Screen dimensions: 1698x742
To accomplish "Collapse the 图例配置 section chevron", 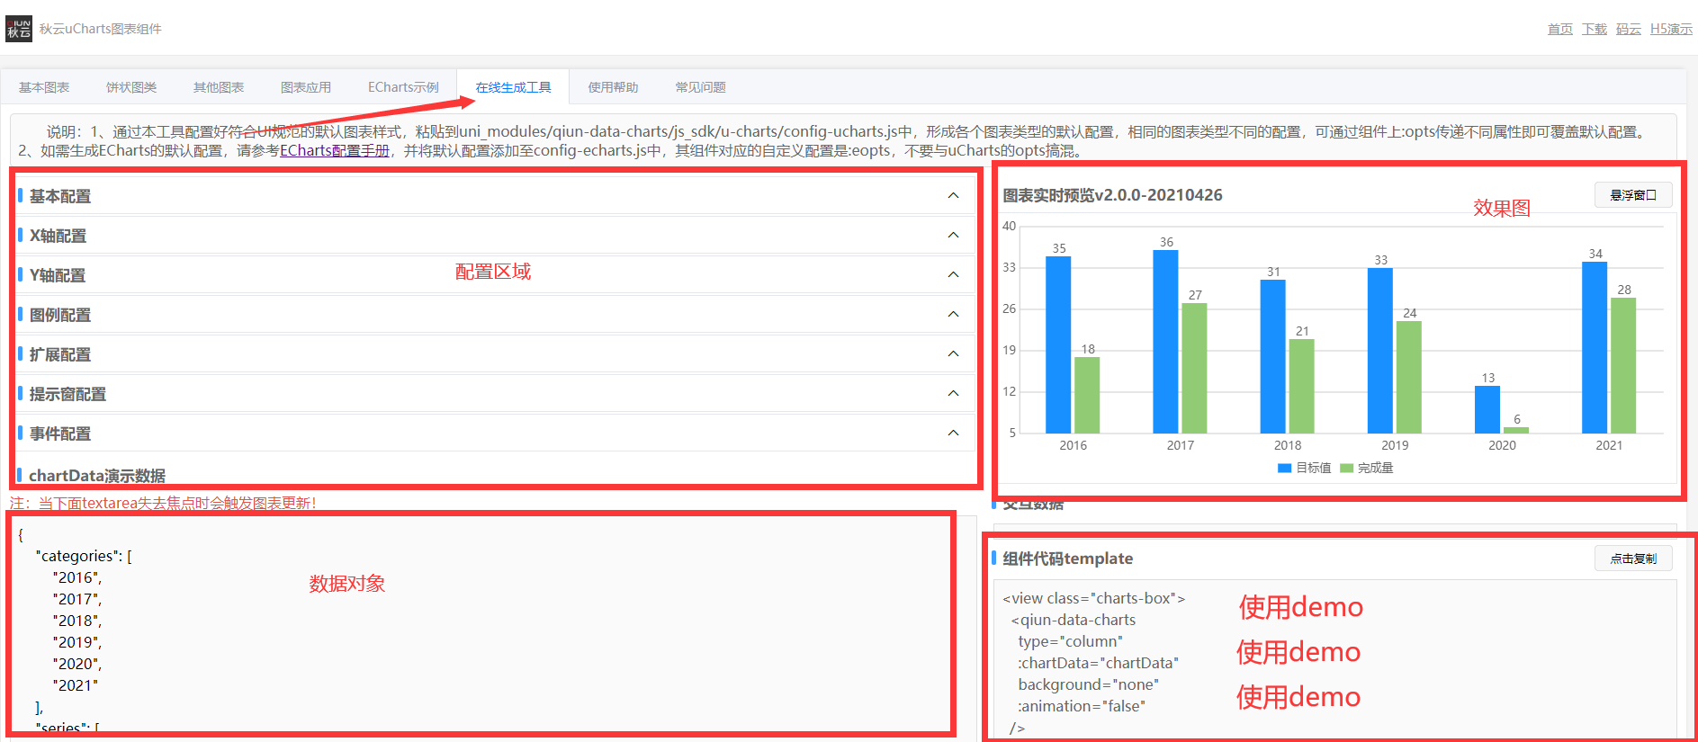I will (x=953, y=314).
